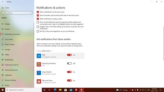Click the Mail app icon in senders
The image size is (164, 92).
pyautogui.click(x=39, y=56)
